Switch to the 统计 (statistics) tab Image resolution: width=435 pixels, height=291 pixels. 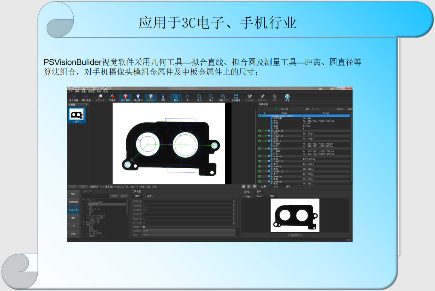click(x=288, y=186)
